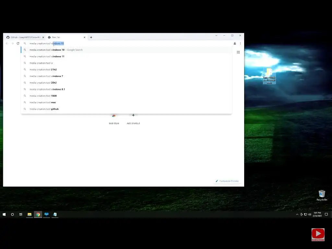Select suggestion media creation tool github
332x249 pixels.
pos(126,109)
